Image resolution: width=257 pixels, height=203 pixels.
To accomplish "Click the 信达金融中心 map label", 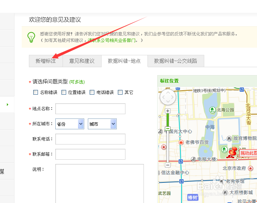I will coord(175,173).
